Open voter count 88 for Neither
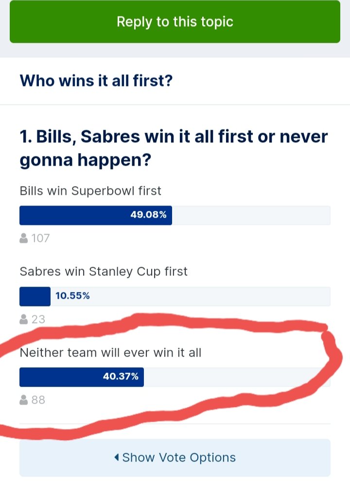The width and height of the screenshot is (350, 481). click(x=38, y=400)
